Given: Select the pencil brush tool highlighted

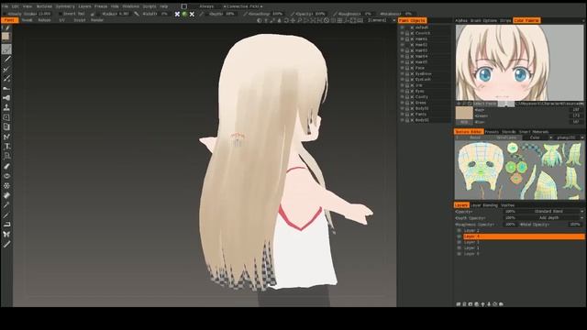Looking at the screenshot, I should [x=6, y=49].
